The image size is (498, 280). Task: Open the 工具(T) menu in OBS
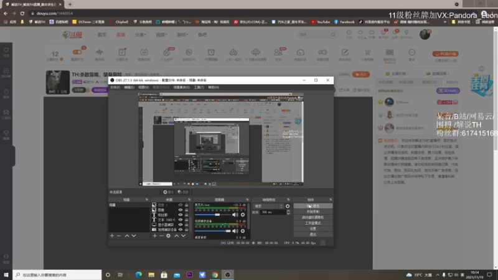click(x=199, y=87)
